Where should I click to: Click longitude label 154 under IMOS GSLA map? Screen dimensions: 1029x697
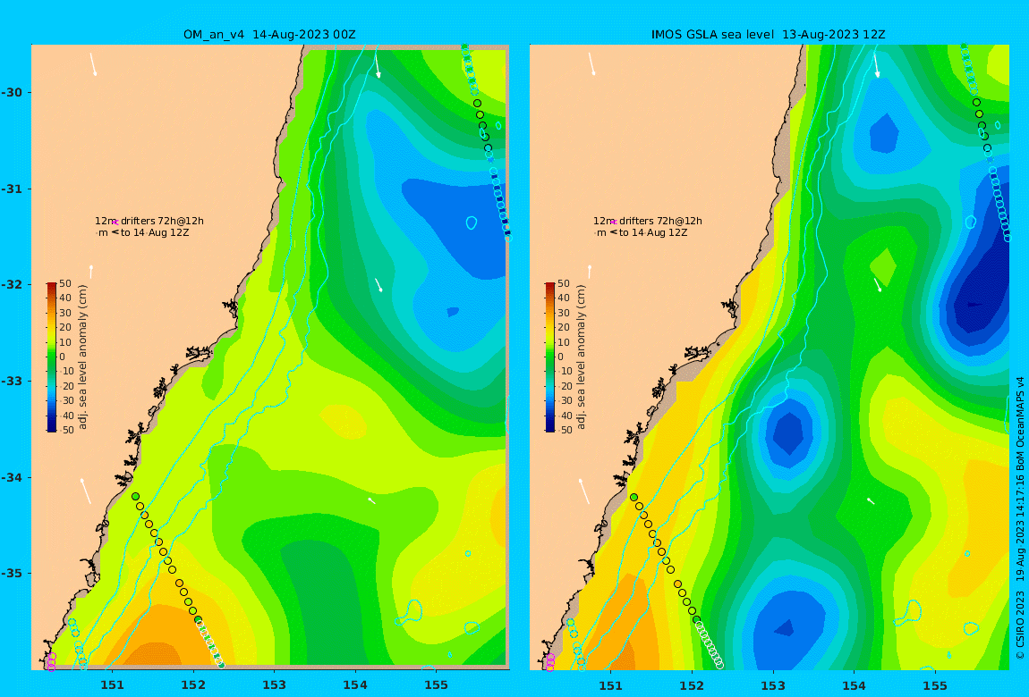854,685
